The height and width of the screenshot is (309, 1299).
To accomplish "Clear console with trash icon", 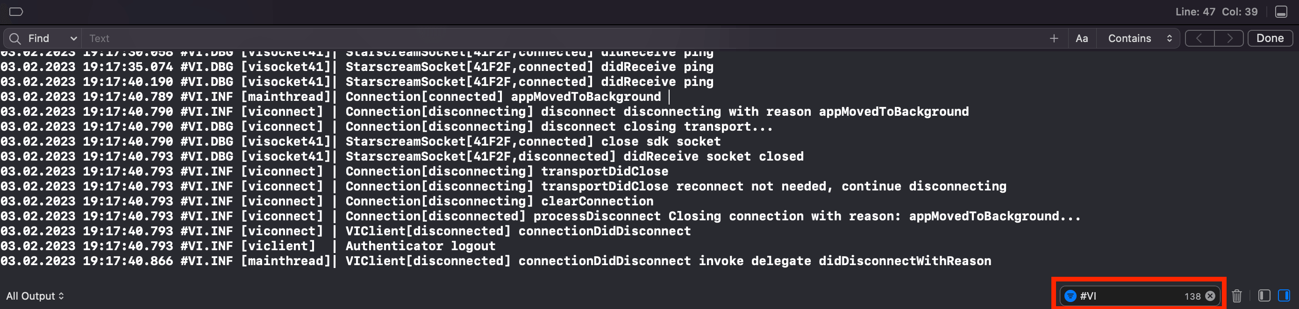I will pyautogui.click(x=1236, y=296).
